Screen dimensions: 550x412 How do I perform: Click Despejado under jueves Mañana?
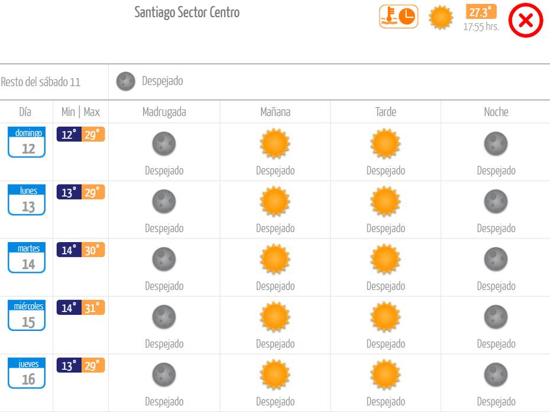pos(276,401)
